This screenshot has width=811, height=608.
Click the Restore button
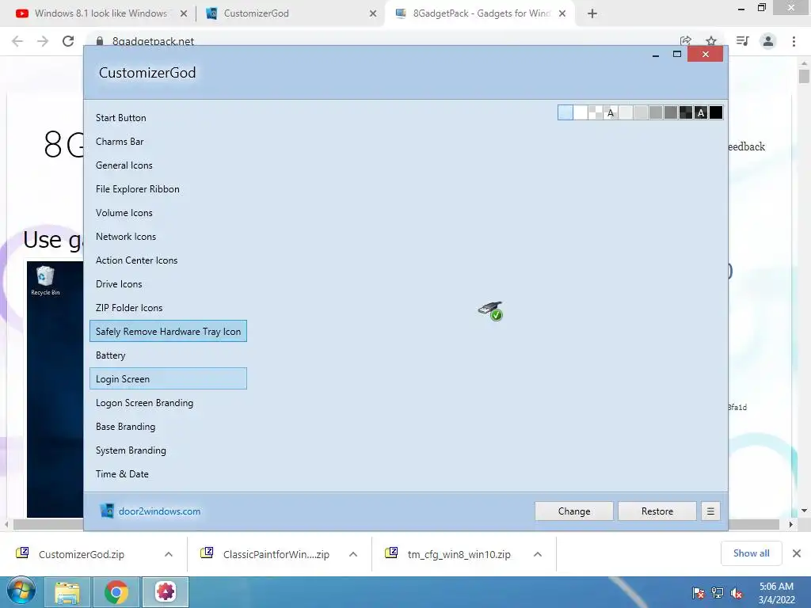657,511
